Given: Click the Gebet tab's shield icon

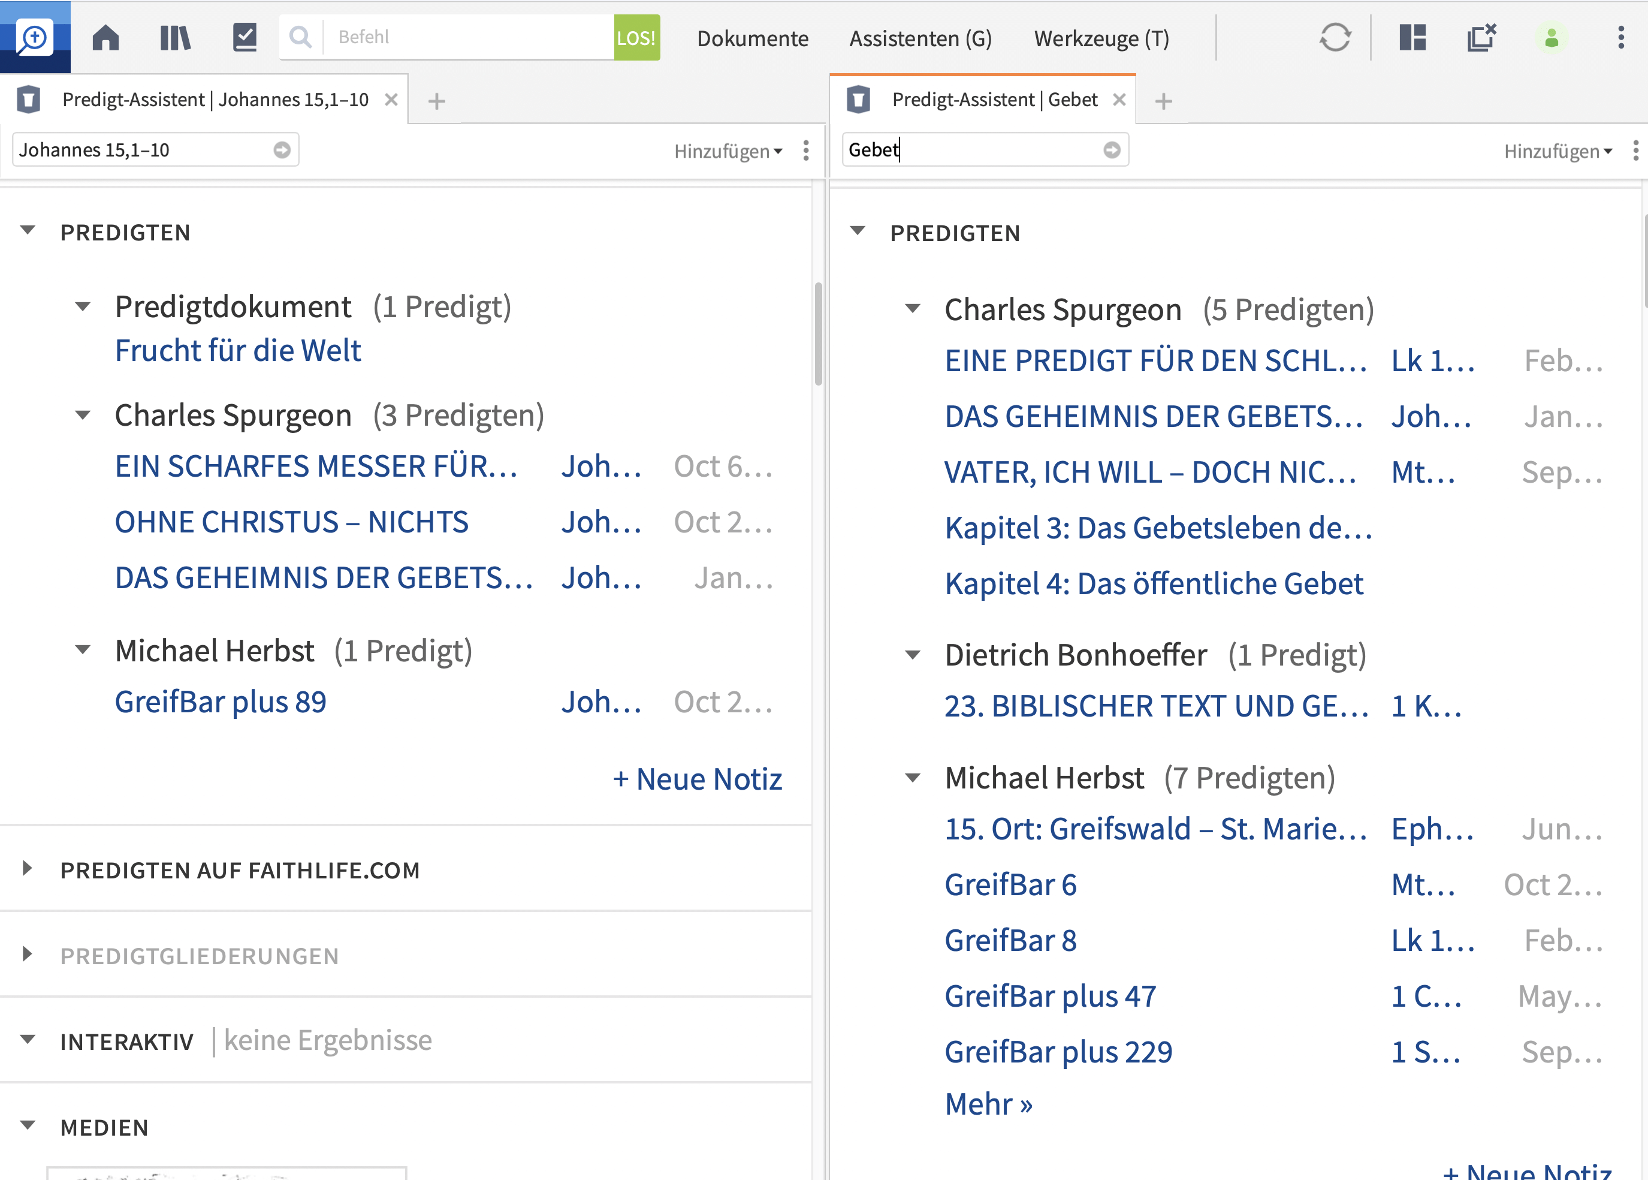Looking at the screenshot, I should point(858,100).
